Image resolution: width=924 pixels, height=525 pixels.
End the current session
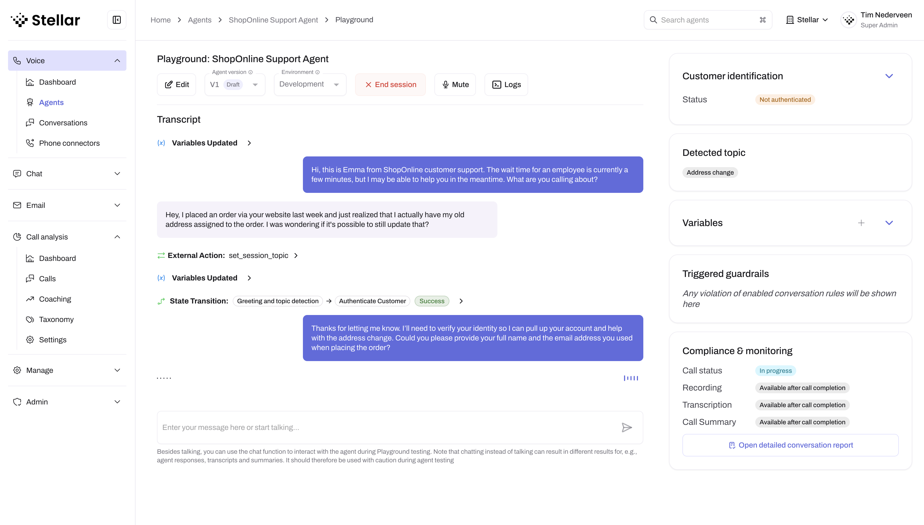pyautogui.click(x=390, y=84)
